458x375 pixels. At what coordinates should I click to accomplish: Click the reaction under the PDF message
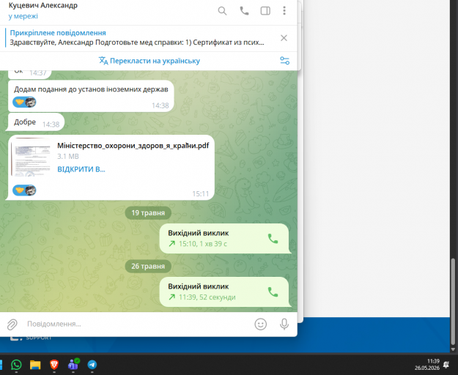[24, 190]
